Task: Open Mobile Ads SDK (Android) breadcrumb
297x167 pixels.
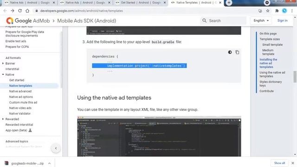Action: pyautogui.click(x=87, y=20)
